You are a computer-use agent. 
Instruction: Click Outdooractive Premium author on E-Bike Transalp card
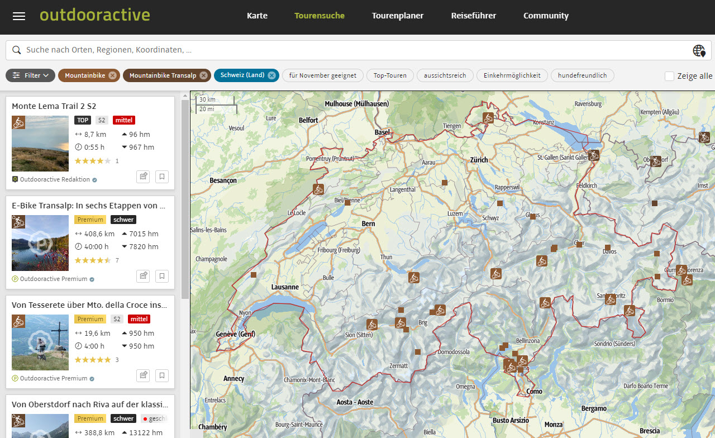(x=54, y=279)
